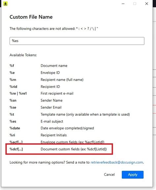Click the disabled maximize window icon
This screenshot has width=156, height=190.
[135, 4]
